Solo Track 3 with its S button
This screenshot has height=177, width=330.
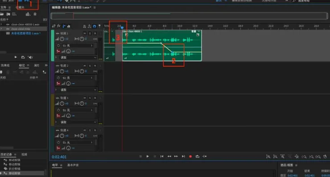point(90,98)
